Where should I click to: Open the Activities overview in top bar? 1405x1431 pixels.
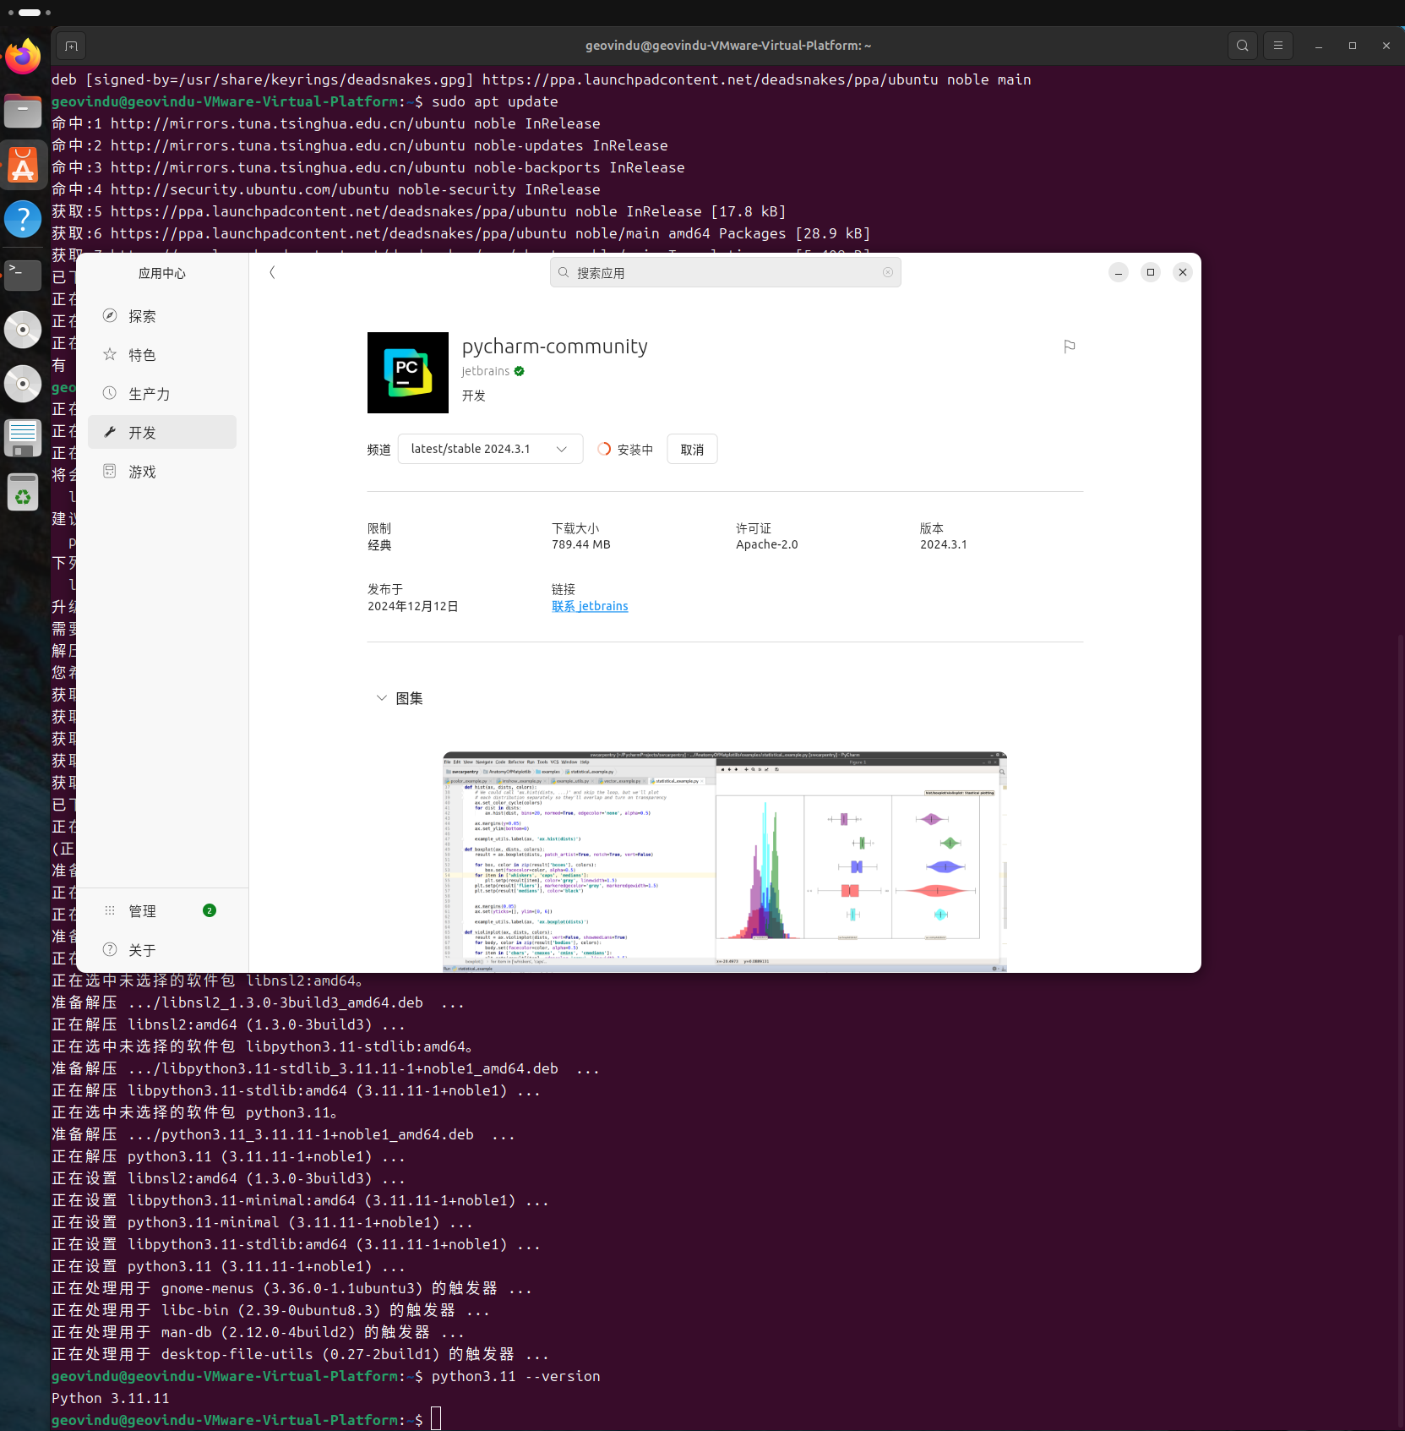[x=30, y=13]
